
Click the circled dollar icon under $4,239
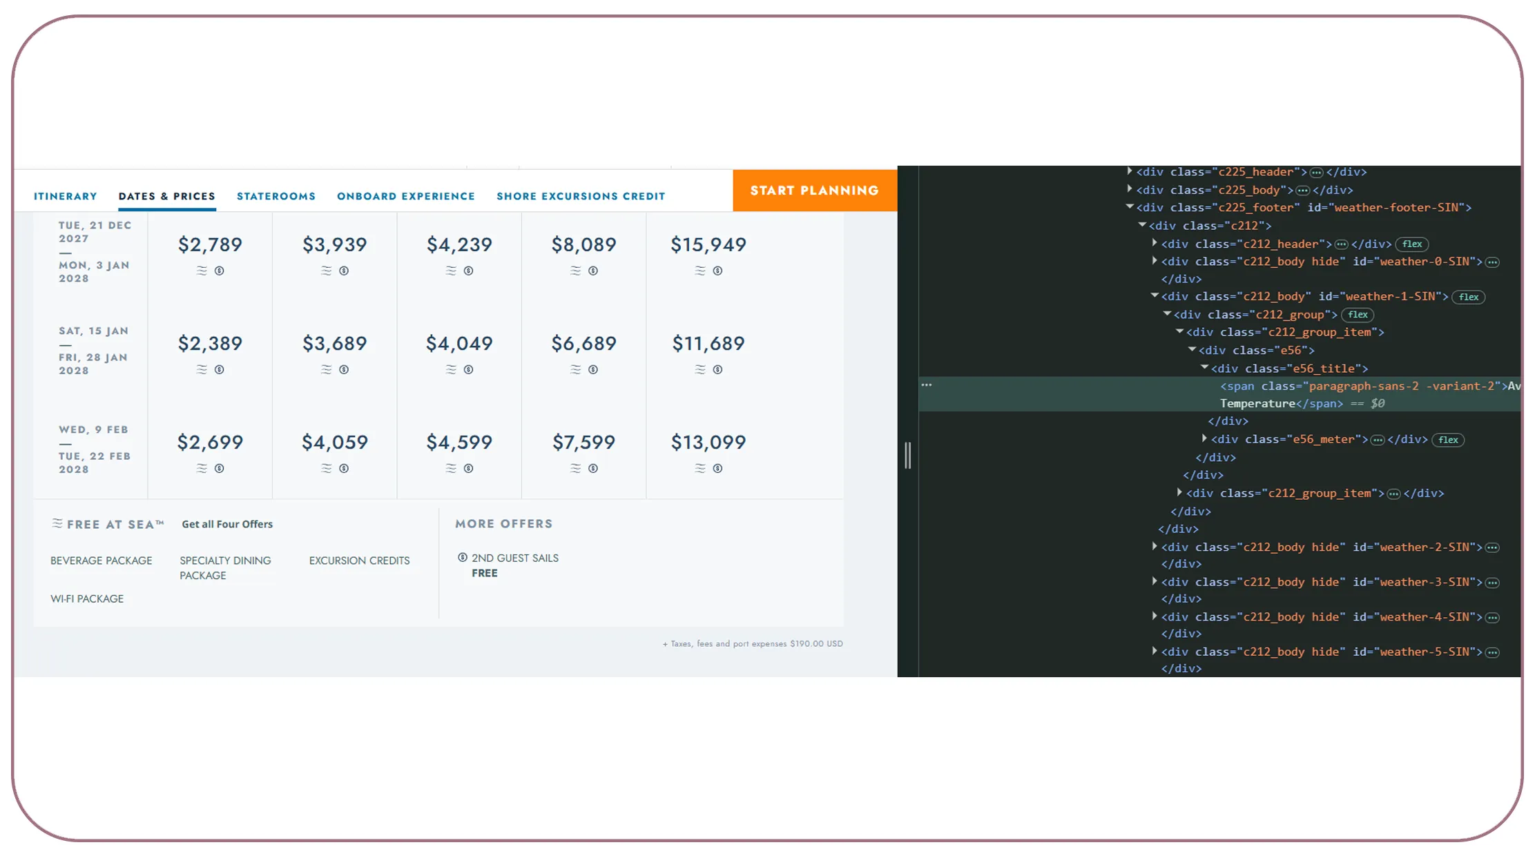click(469, 271)
